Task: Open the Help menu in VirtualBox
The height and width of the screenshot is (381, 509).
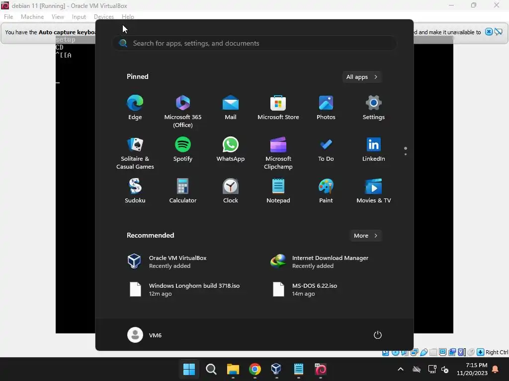Action: (x=128, y=16)
